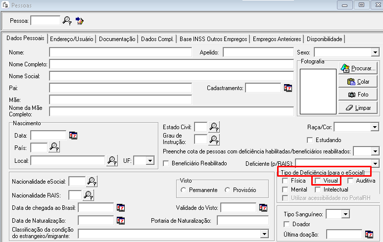The width and height of the screenshot is (383, 242).
Task: Expand the UF state dropdown
Action: click(x=150, y=160)
